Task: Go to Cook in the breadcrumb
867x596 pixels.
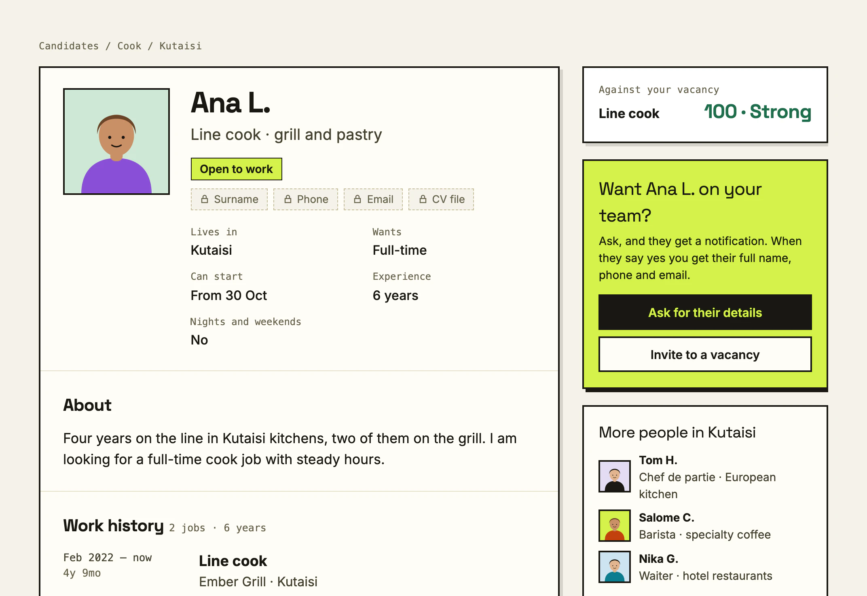Action: (x=129, y=46)
